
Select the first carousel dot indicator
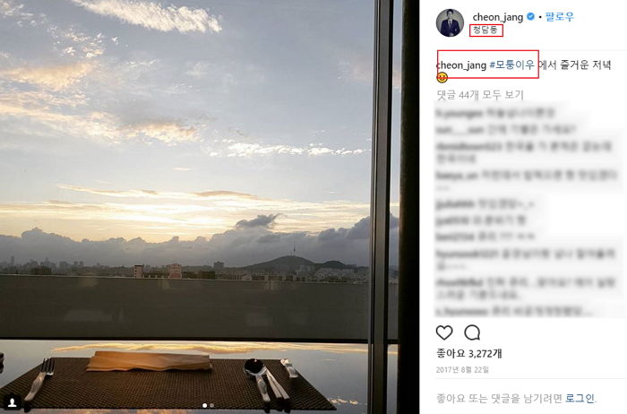pos(205,405)
